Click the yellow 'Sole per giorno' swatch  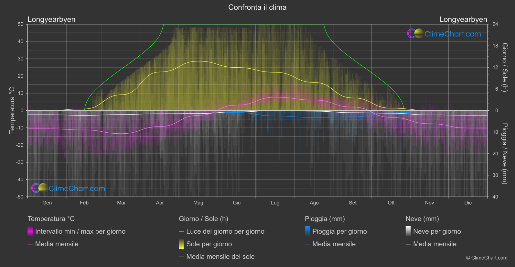[181, 244]
